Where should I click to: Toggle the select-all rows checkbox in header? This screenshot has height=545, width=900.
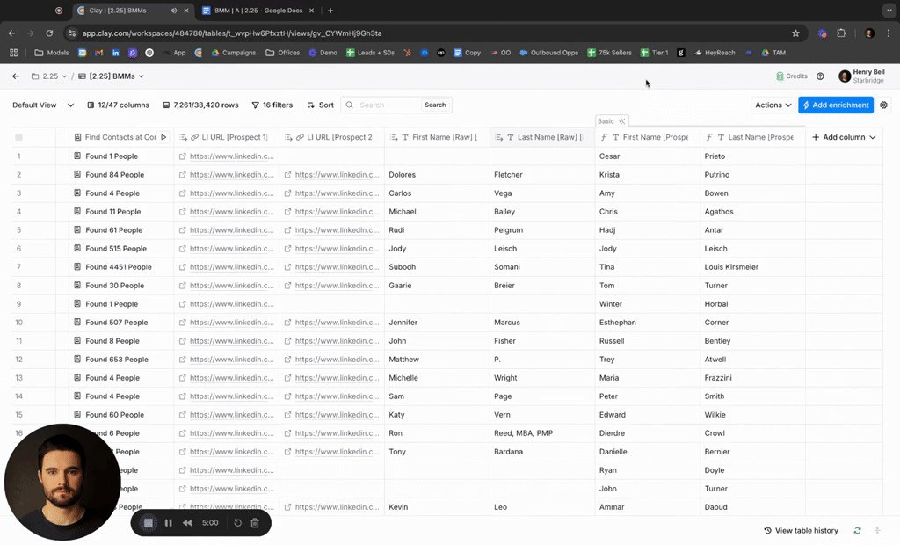19,137
